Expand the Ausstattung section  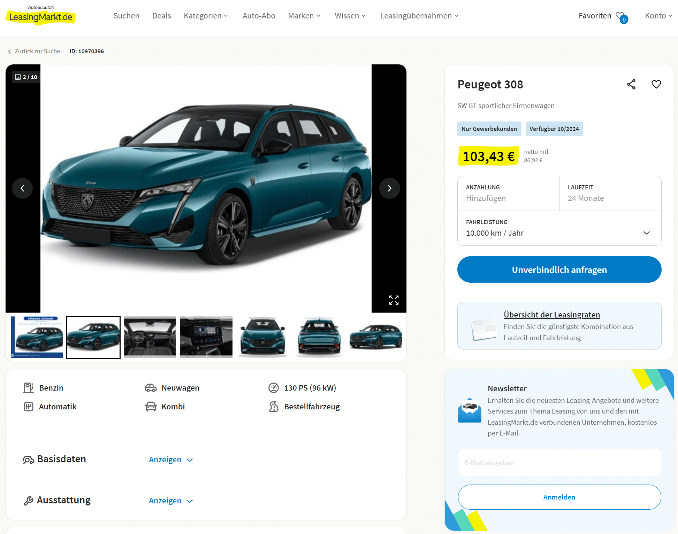171,501
